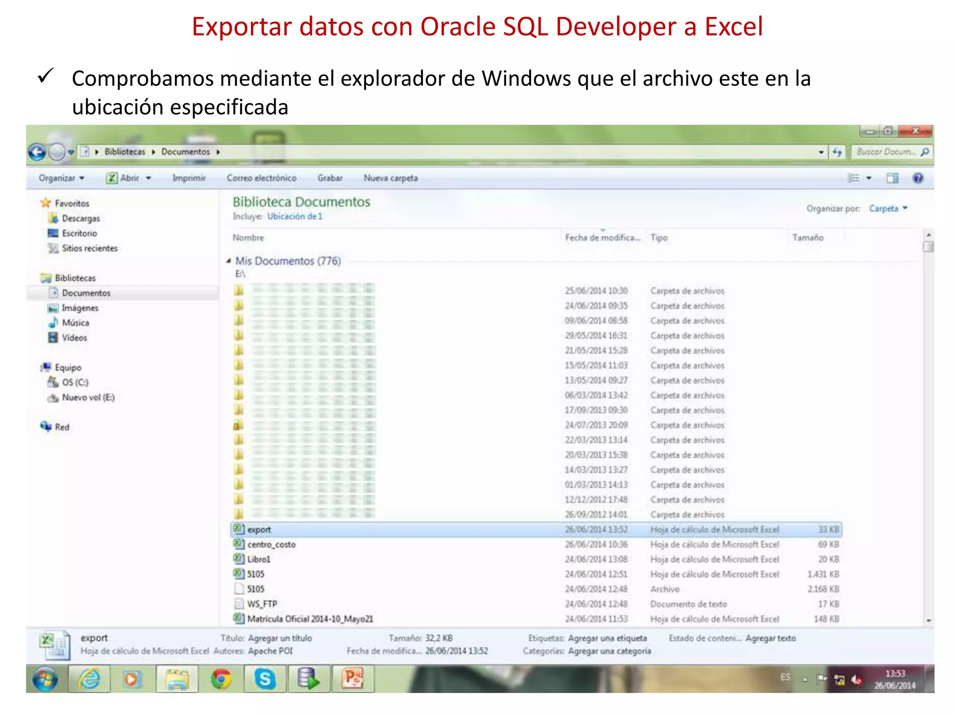Open Skype from the taskbar
The image size is (955, 716).
coord(265,679)
